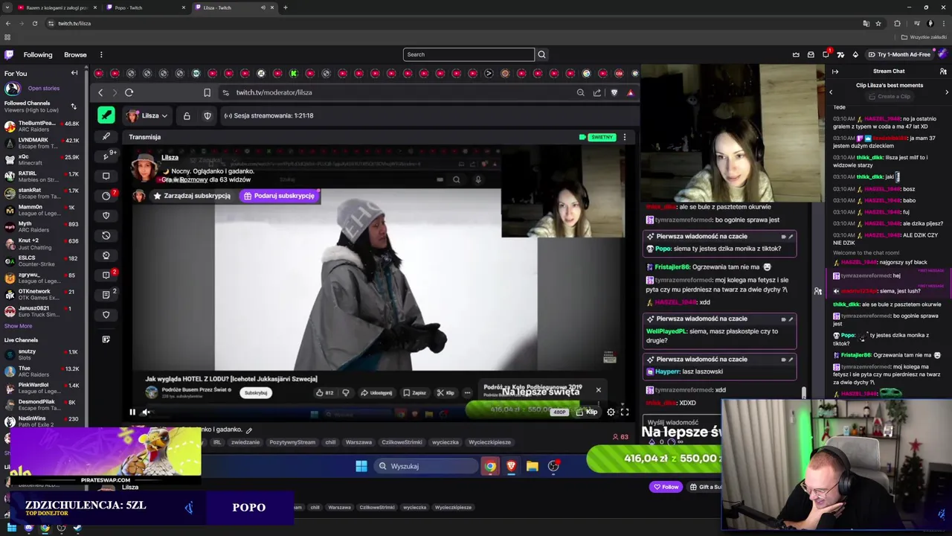
Task: Open the moderator sidebar icon with 9+ badge
Action: (x=106, y=156)
